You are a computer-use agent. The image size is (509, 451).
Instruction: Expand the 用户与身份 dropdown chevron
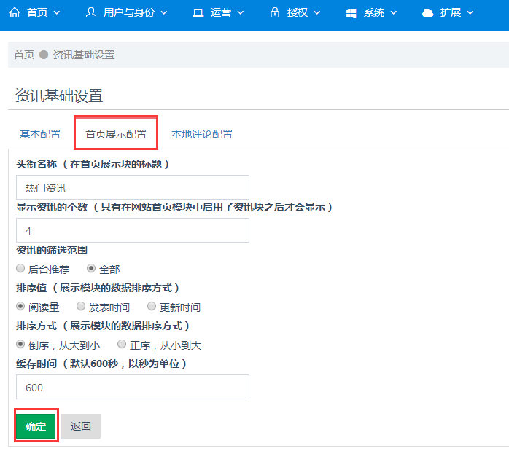click(164, 13)
